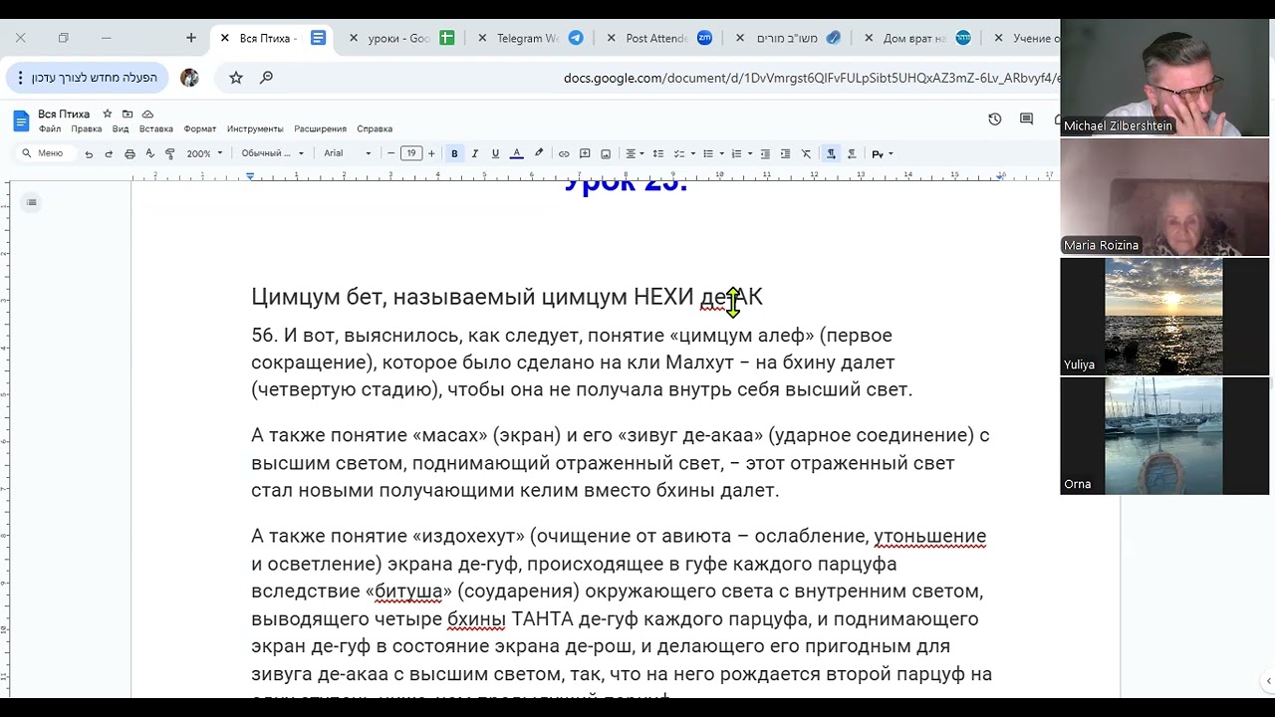The image size is (1275, 717).
Task: Open the text color picker
Action: [x=516, y=153]
